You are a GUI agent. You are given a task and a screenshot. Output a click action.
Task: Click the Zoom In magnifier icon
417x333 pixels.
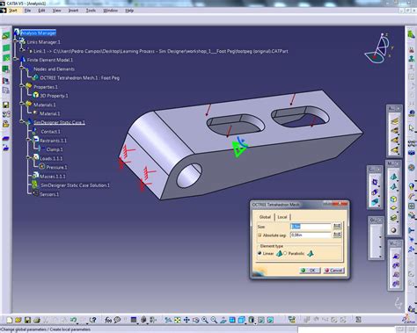(205, 320)
